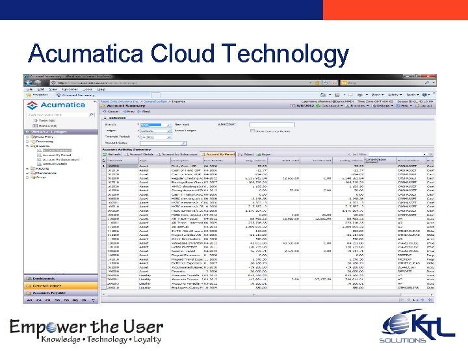
Task: Open the Dashboards sidebar module
Action: pos(61,278)
